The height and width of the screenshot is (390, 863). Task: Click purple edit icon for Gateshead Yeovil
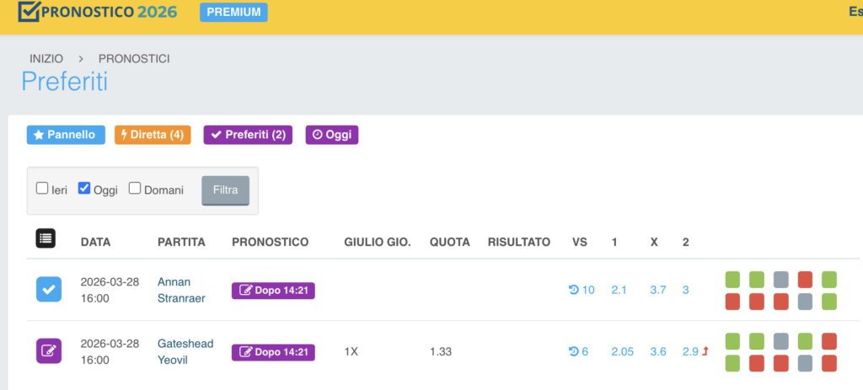(48, 350)
